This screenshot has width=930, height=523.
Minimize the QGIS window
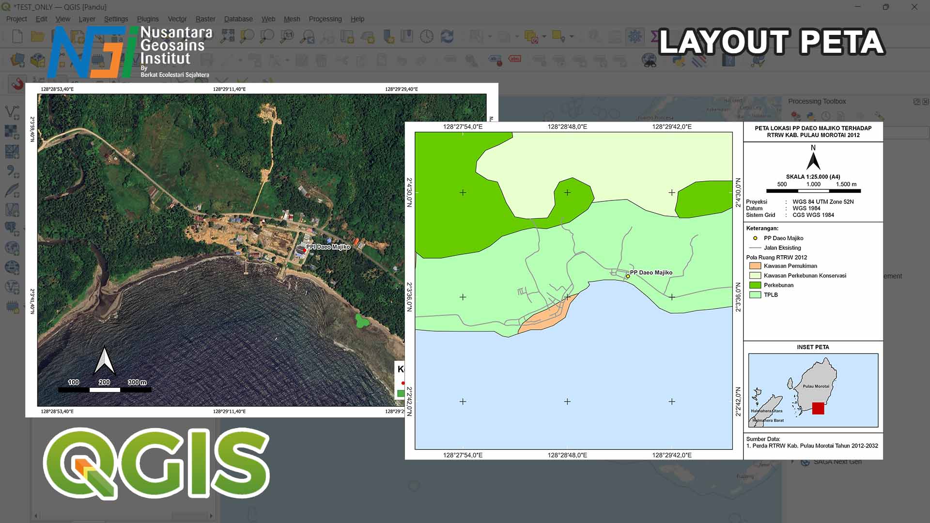[x=857, y=7]
